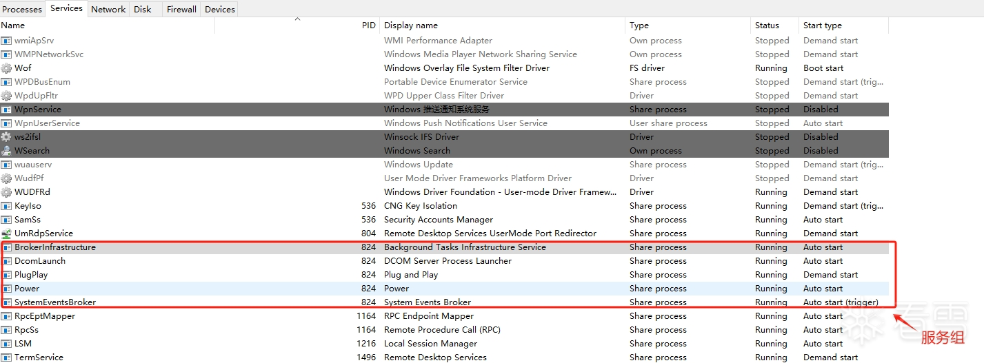Select 'Remote Procedure Call (RPC)' display name
The width and height of the screenshot is (984, 363).
pyautogui.click(x=442, y=330)
